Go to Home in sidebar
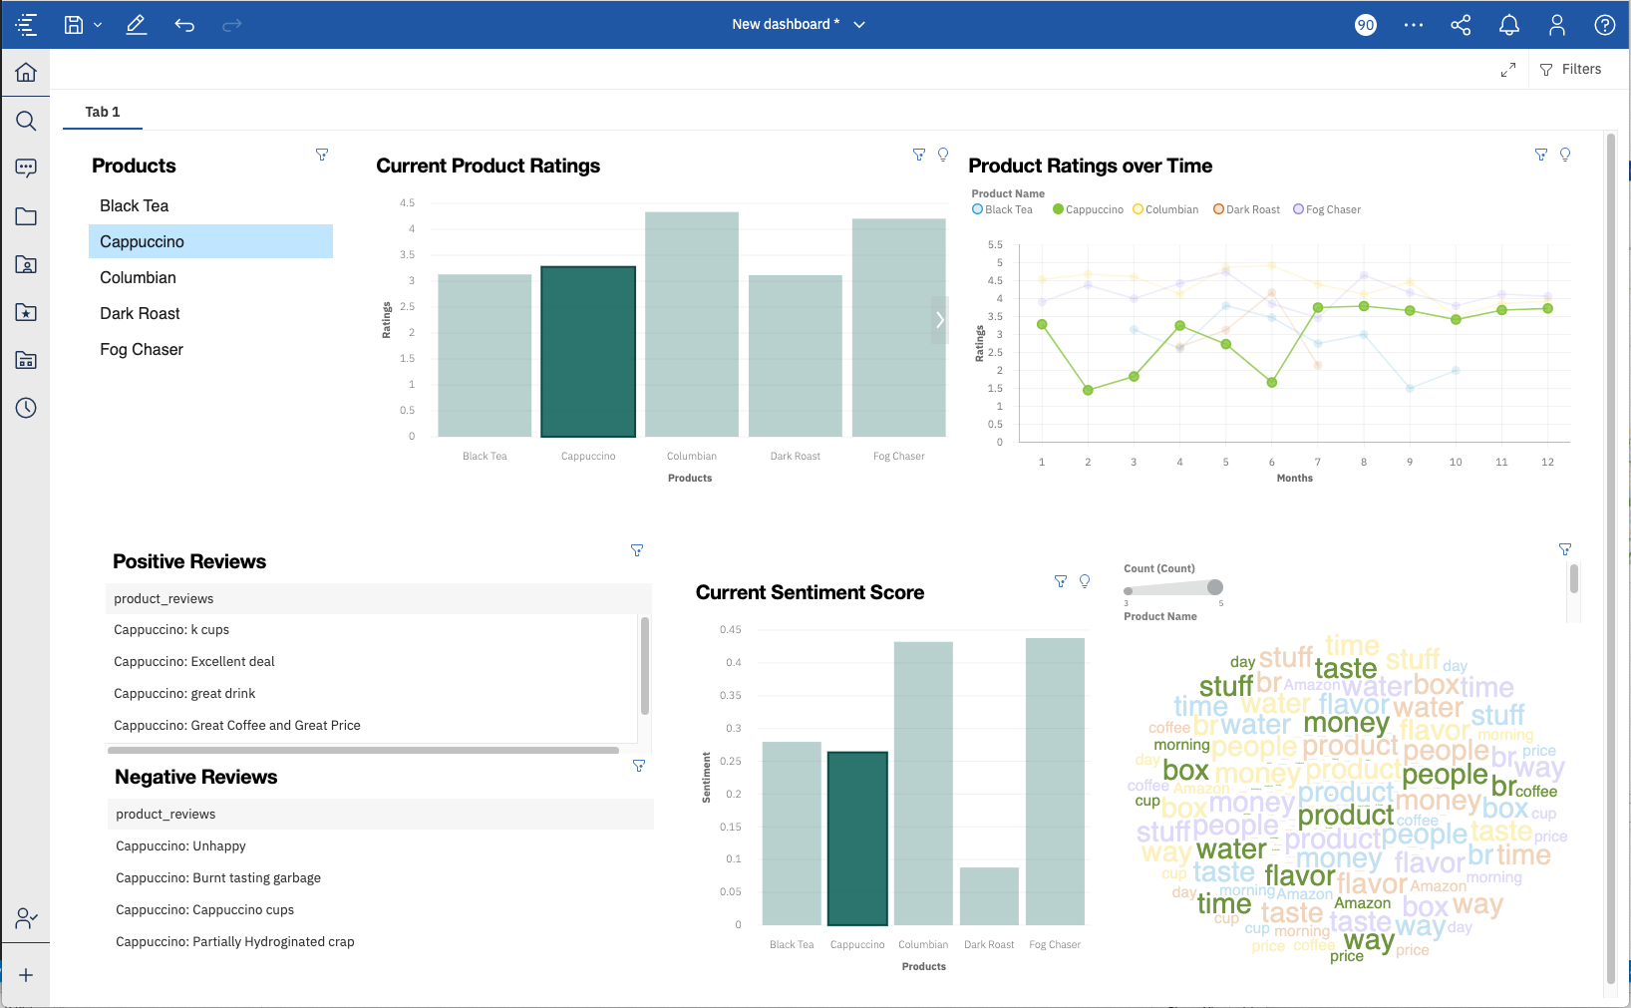The image size is (1631, 1008). click(26, 72)
